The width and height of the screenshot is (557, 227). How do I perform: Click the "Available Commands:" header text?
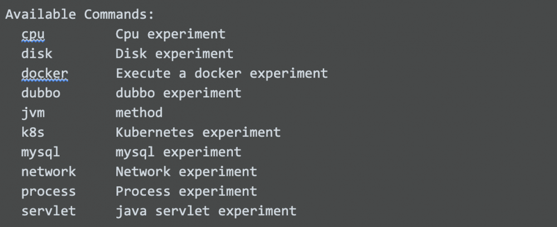pyautogui.click(x=80, y=14)
